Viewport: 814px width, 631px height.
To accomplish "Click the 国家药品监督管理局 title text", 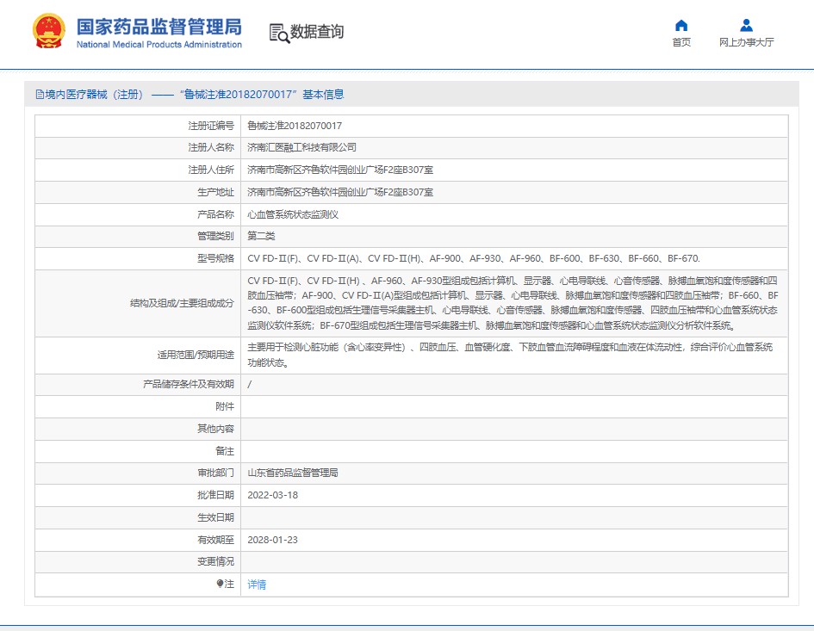I will click(x=158, y=26).
